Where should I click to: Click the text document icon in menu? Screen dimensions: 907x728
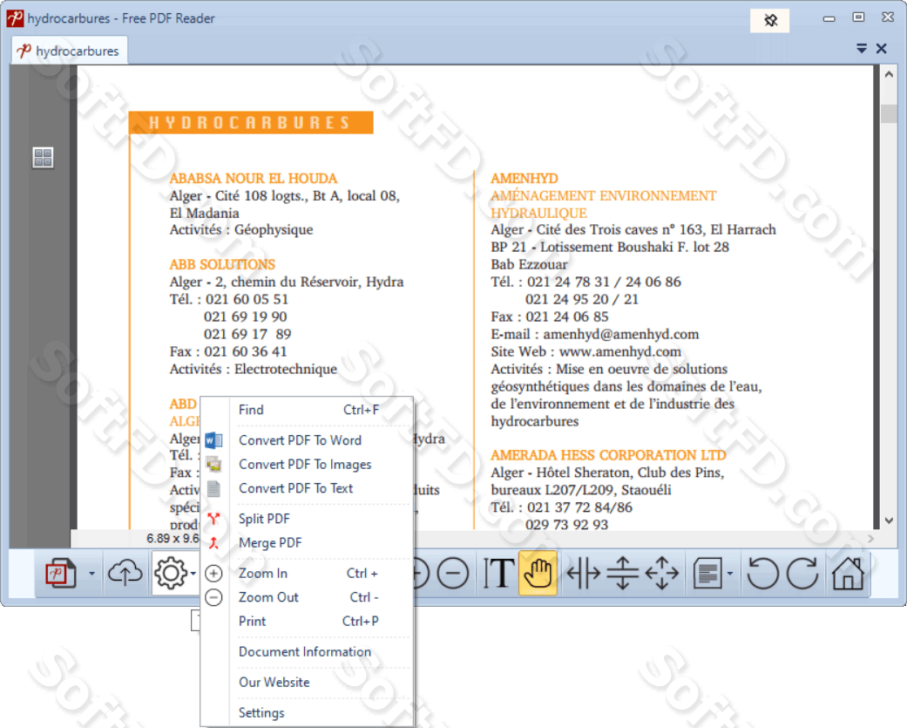213,488
